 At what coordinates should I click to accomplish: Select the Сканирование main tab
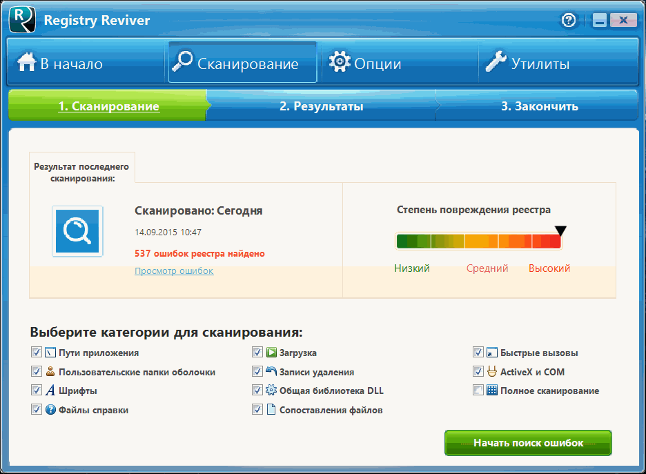click(x=243, y=63)
